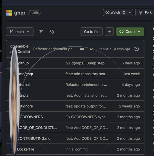Click the eye icon in Watch button

108,13
